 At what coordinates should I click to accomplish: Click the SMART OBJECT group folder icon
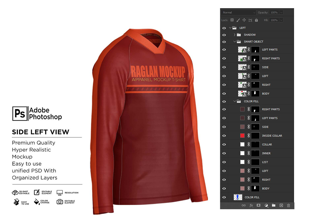(239, 42)
